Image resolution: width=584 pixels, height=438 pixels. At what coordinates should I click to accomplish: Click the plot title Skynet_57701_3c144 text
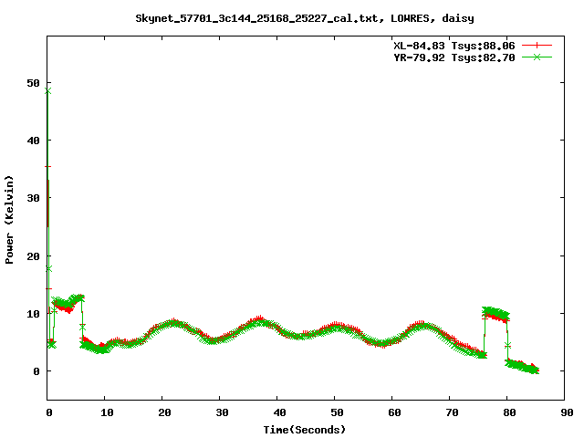304,18
